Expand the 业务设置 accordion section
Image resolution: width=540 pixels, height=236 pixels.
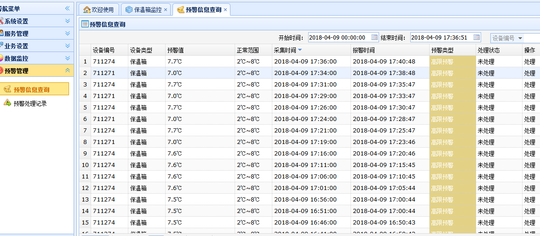pos(68,46)
